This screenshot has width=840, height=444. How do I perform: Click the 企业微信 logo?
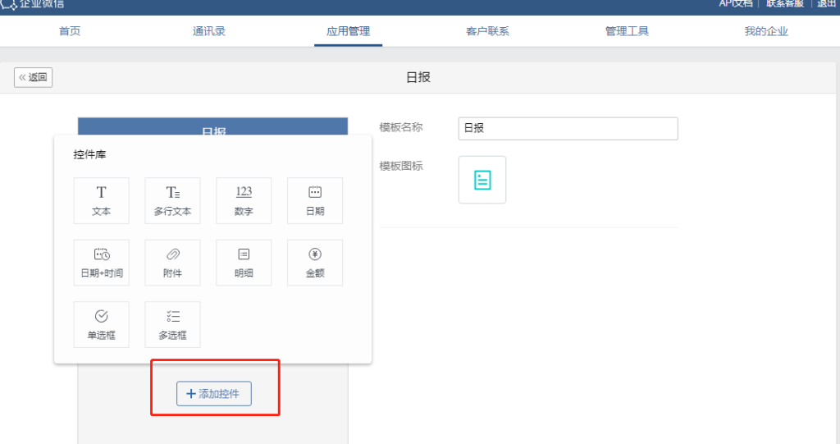coord(33,4)
